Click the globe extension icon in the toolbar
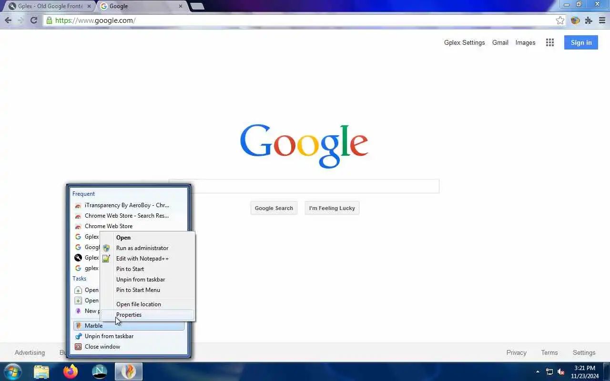Viewport: 610px width, 381px height. click(x=575, y=20)
